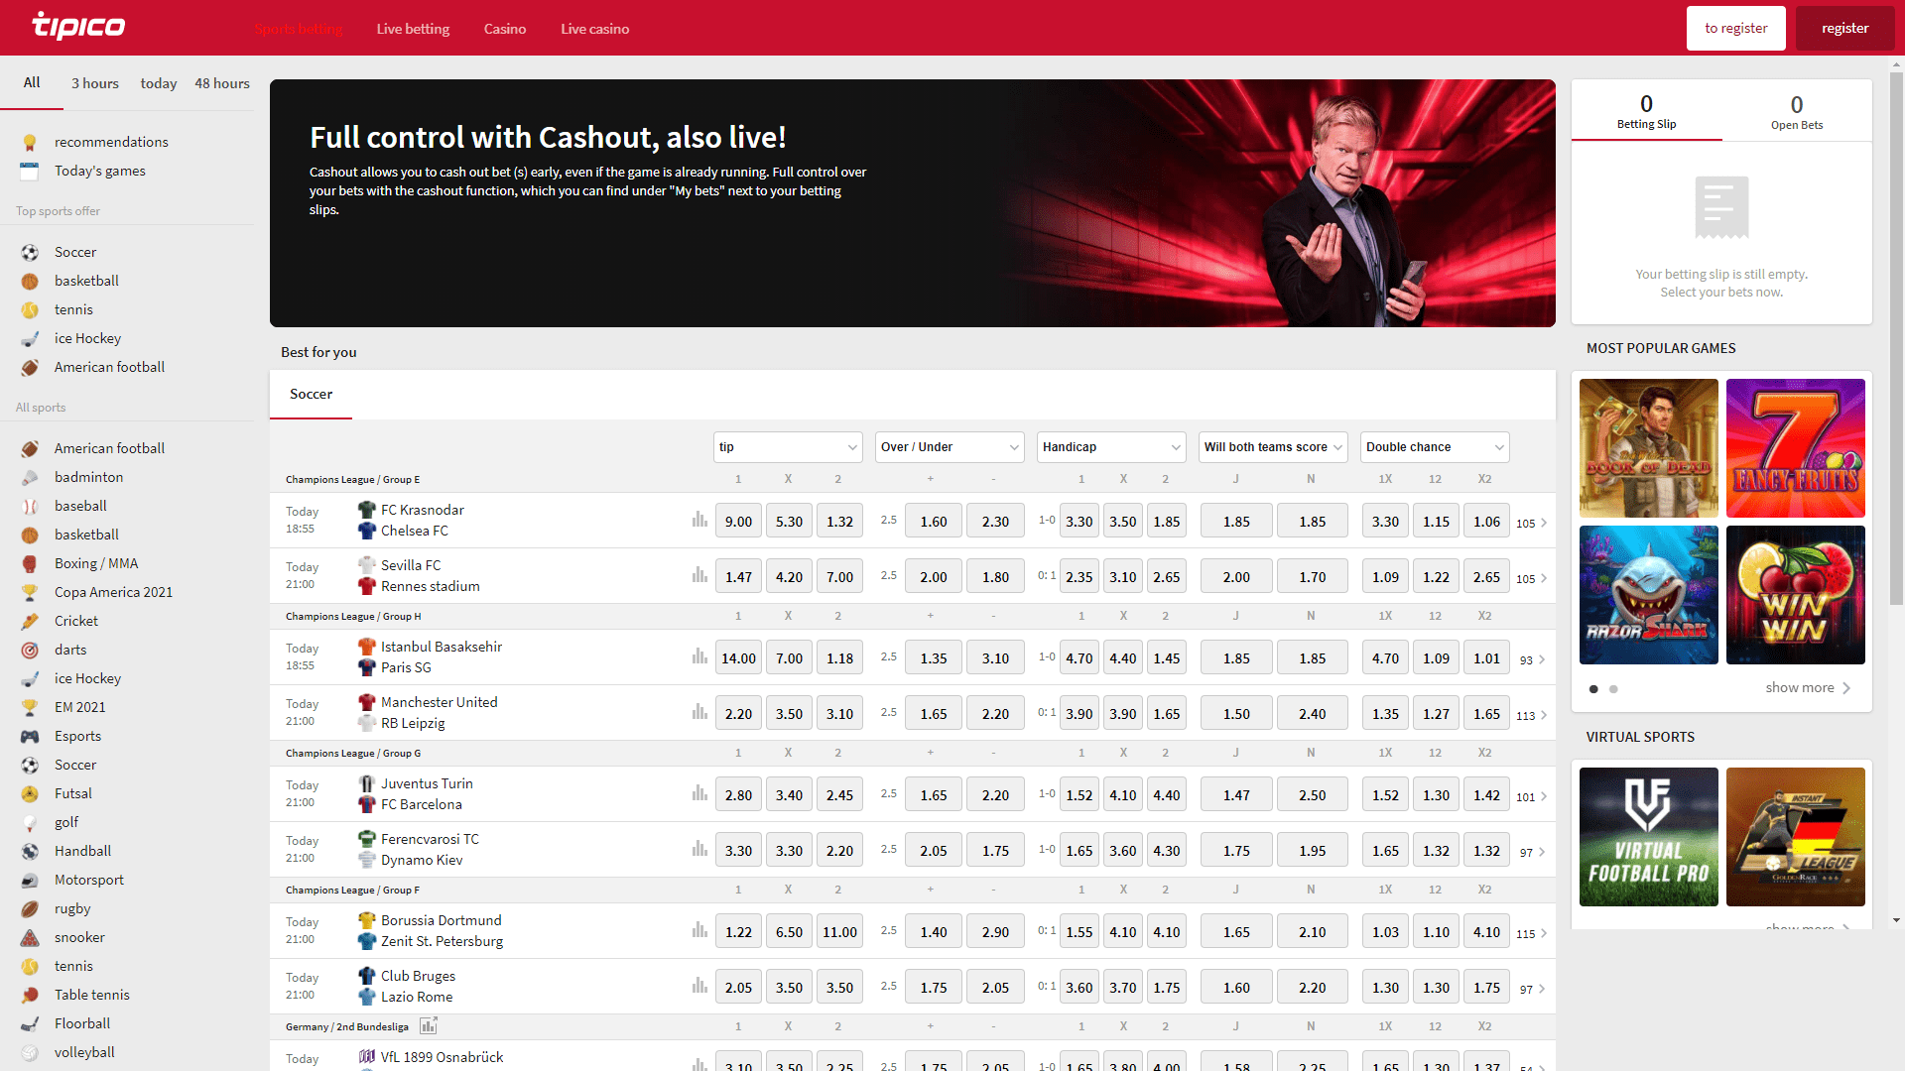Click the Floorball stick icon
Image resolution: width=1905 pixels, height=1071 pixels.
coord(30,1023)
